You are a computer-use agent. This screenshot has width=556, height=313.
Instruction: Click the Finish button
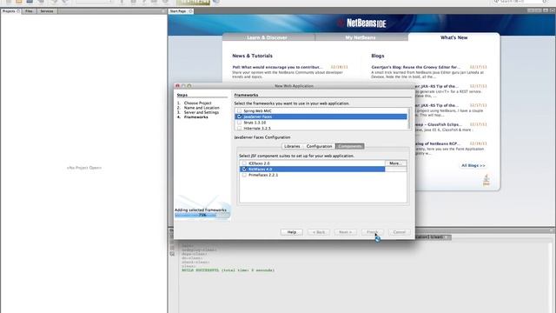click(373, 232)
